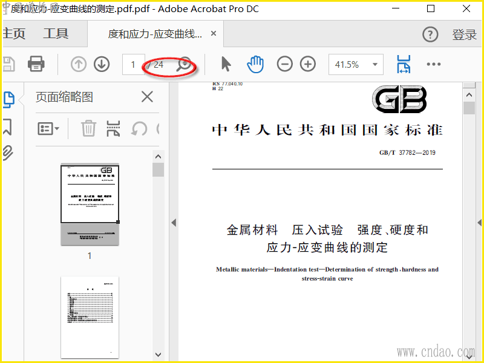This screenshot has height=363, width=484.
Task: Click thumbnail panel scroll down arrow
Action: point(158,355)
